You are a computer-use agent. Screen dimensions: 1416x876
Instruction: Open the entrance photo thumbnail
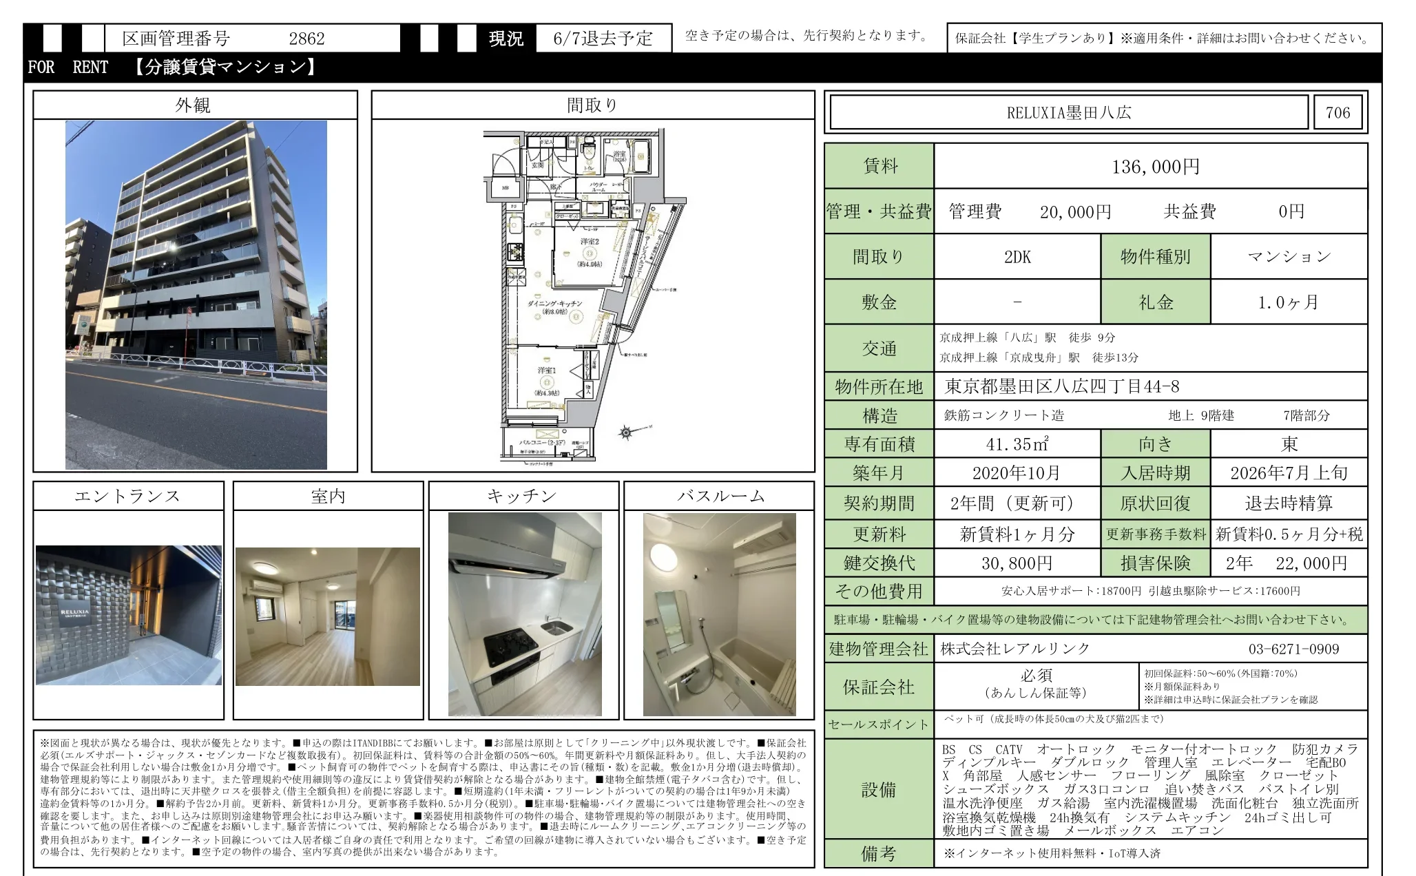[129, 615]
